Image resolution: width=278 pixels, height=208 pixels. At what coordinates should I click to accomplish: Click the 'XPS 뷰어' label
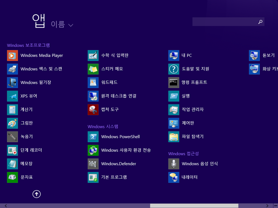(29, 96)
